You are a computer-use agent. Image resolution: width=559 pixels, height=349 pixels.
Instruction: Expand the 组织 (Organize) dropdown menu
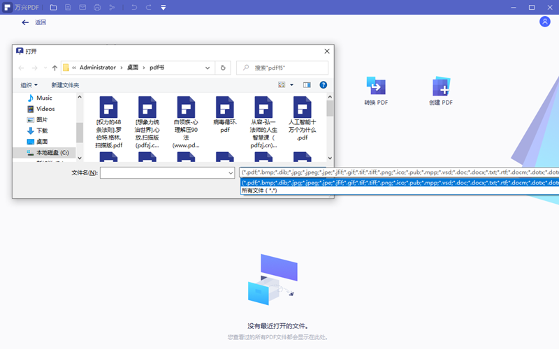[x=30, y=85]
